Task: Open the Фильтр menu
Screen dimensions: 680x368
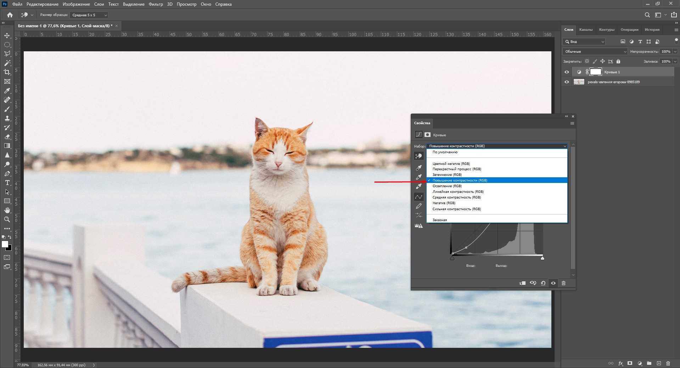Action: pyautogui.click(x=156, y=4)
